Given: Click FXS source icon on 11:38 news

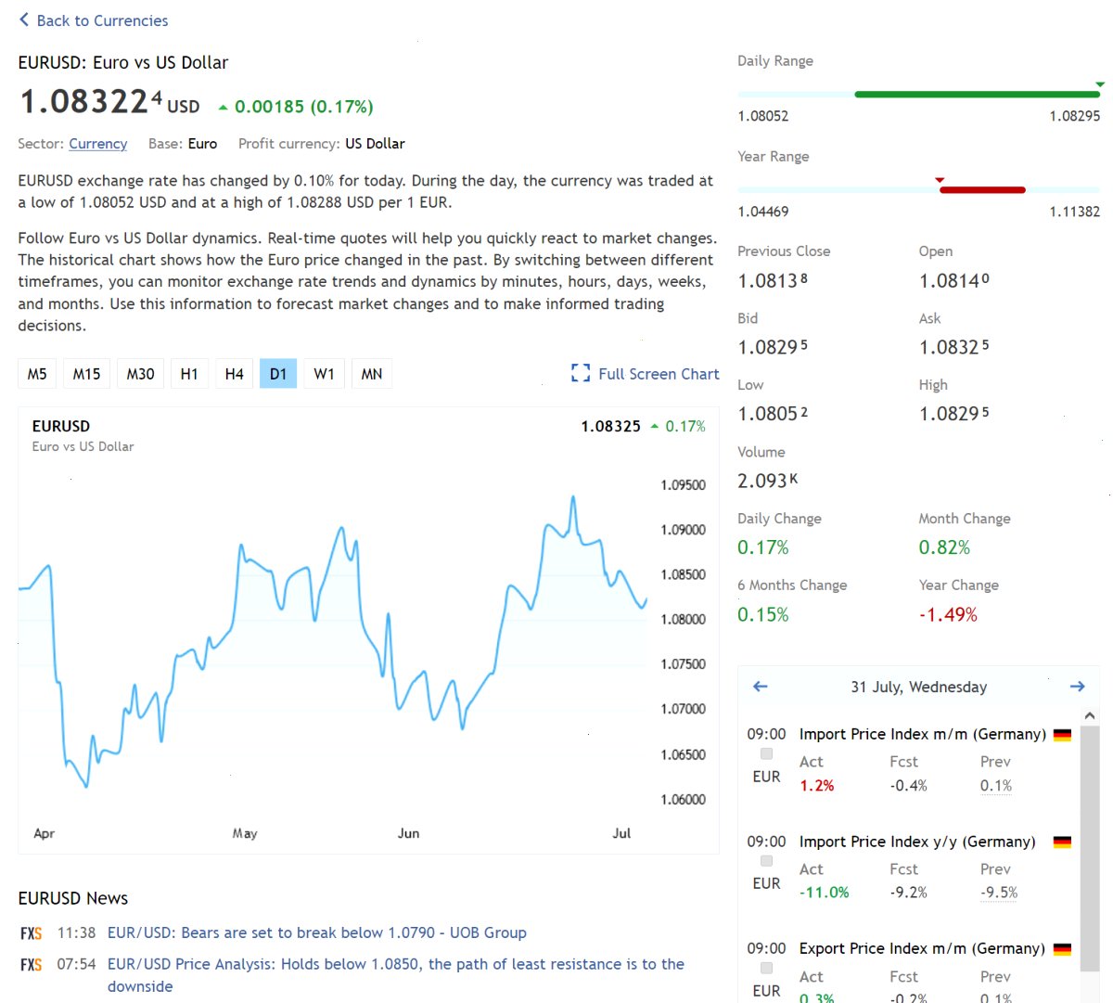Looking at the screenshot, I should pyautogui.click(x=32, y=933).
